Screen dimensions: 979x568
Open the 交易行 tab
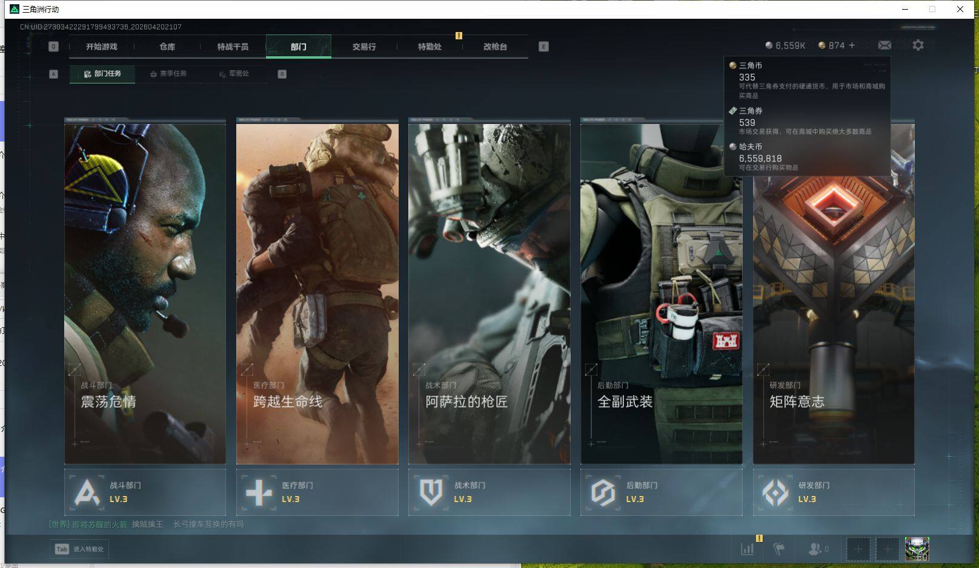(364, 47)
